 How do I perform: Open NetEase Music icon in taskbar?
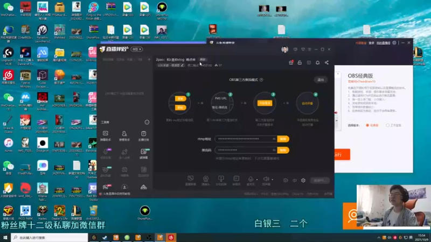coord(171,238)
